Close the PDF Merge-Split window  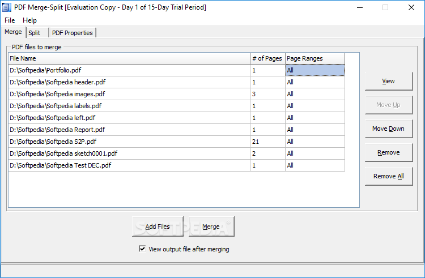click(x=411, y=7)
